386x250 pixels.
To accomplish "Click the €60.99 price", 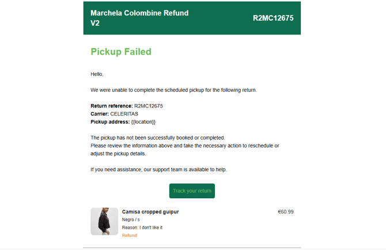I will (286, 212).
